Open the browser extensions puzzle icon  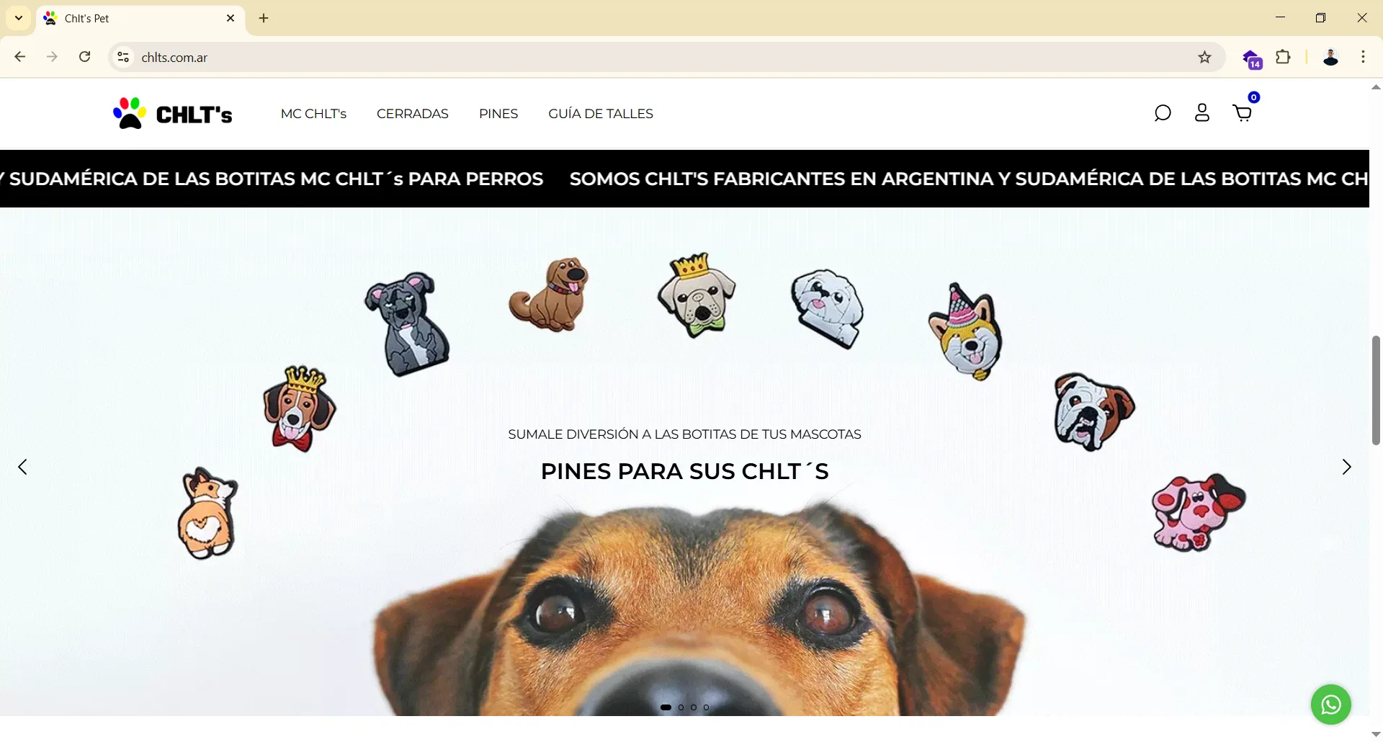(x=1284, y=58)
